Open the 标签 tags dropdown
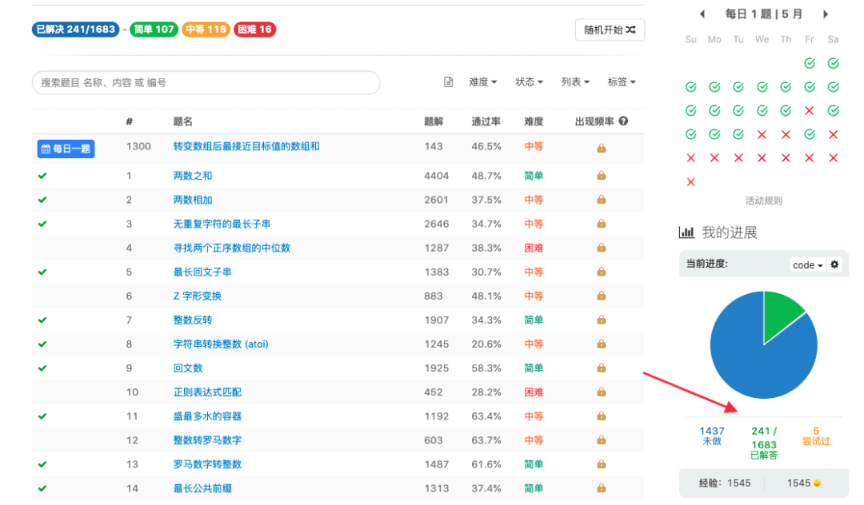This screenshot has width=864, height=505. pos(622,82)
